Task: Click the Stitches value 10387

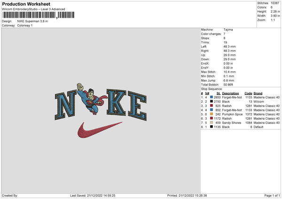Action: click(x=275, y=3)
